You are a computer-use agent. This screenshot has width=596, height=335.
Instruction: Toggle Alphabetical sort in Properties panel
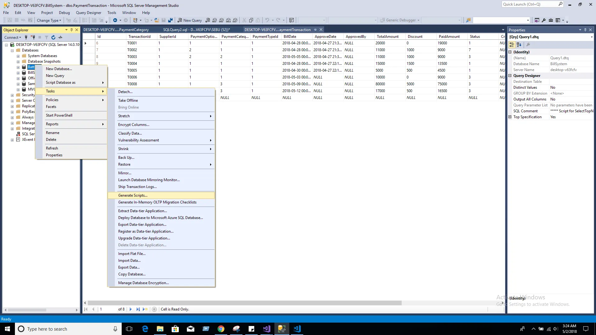(x=519, y=45)
